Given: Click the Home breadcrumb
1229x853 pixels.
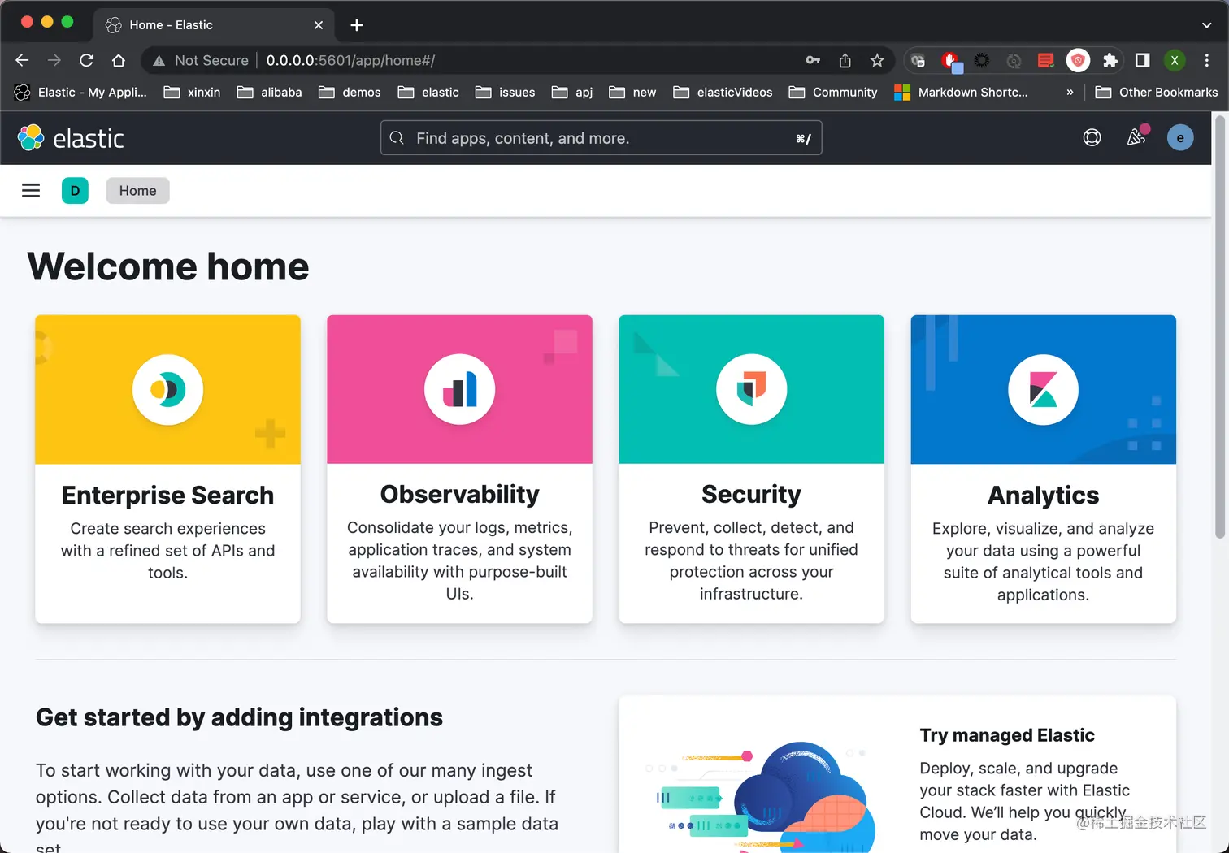Looking at the screenshot, I should click(137, 191).
